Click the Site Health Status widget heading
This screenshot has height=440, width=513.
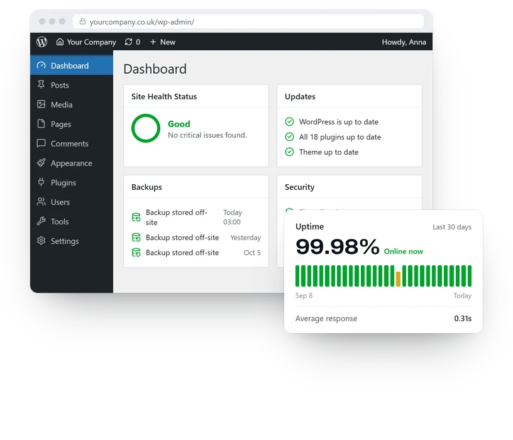pos(164,97)
